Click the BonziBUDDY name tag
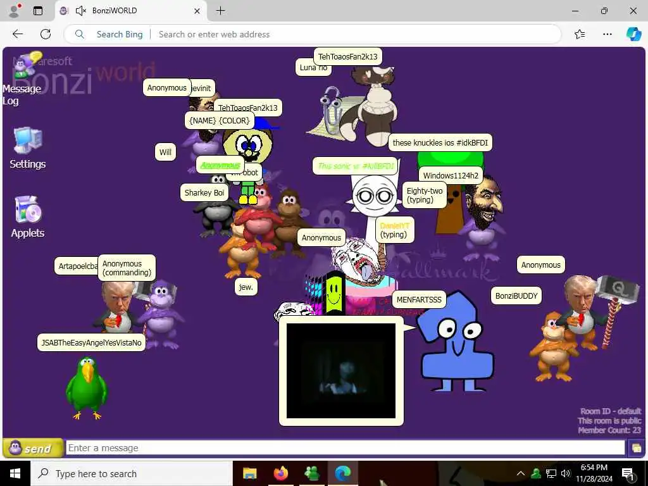Viewport: 648px width, 486px height. [516, 296]
